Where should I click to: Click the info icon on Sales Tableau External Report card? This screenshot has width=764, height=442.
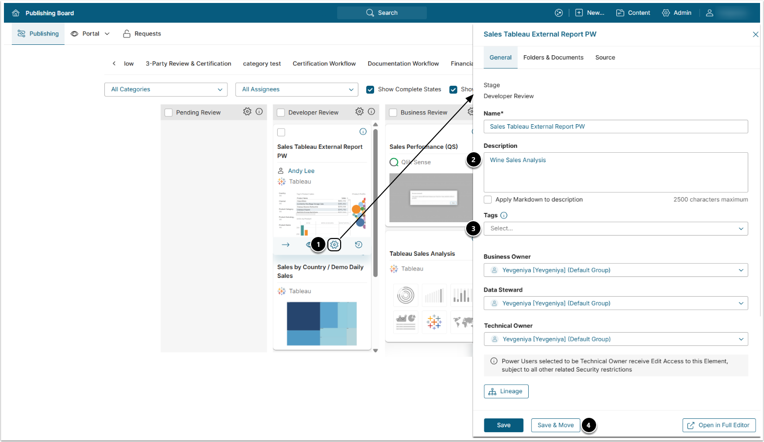pos(363,132)
